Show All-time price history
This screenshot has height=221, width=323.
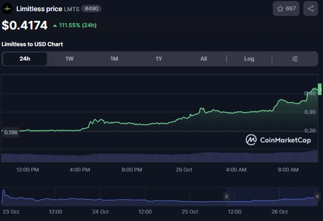tap(203, 59)
